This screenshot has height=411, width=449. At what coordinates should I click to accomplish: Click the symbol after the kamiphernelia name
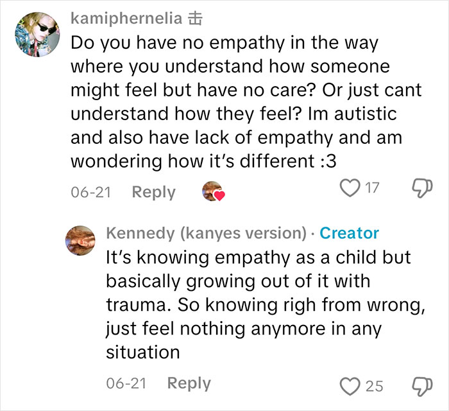[x=195, y=19]
